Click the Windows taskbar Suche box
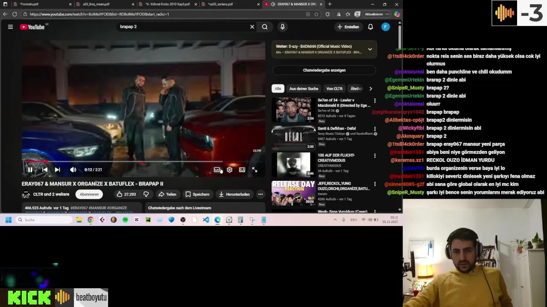 click(44, 220)
